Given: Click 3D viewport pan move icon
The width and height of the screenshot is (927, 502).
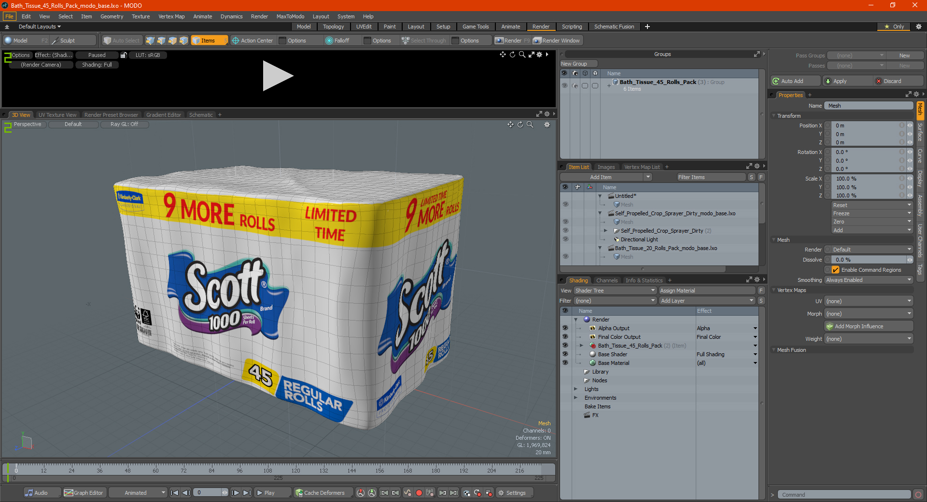Looking at the screenshot, I should click(510, 125).
